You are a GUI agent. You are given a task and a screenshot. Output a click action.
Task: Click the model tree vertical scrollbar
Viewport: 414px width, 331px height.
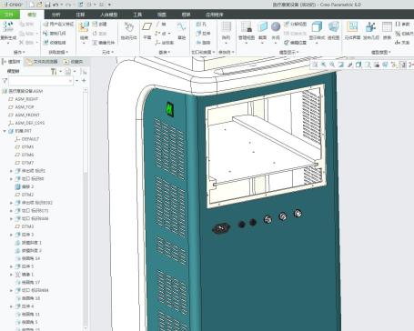pos(86,209)
